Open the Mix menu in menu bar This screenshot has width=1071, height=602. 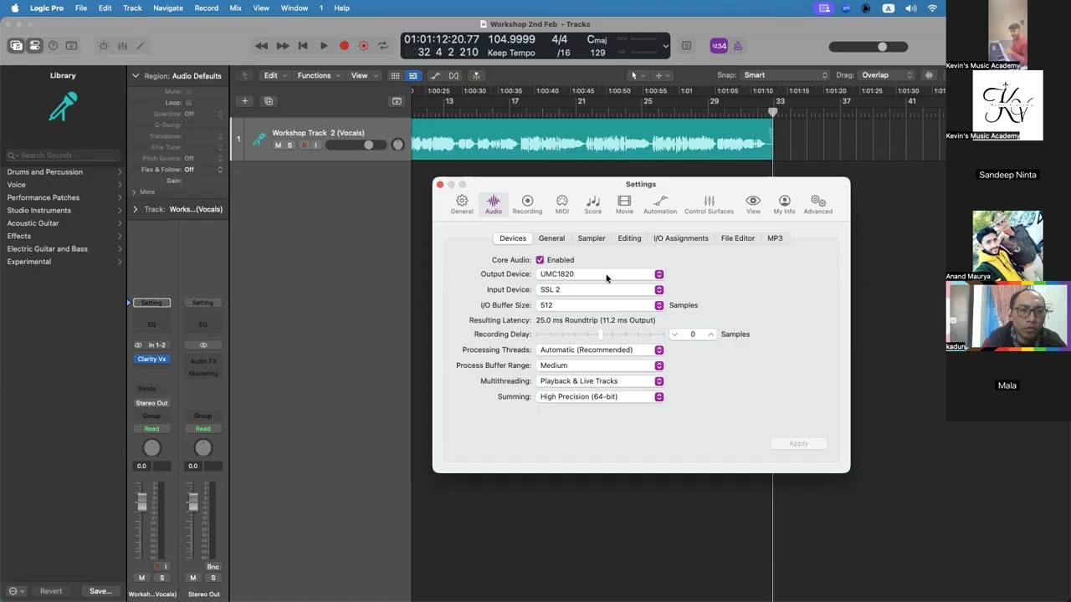click(235, 8)
